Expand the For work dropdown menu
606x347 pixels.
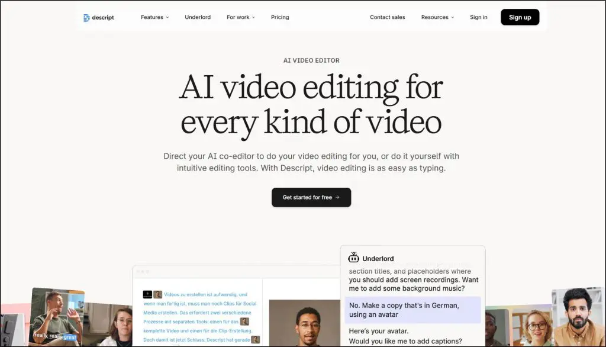pyautogui.click(x=240, y=17)
